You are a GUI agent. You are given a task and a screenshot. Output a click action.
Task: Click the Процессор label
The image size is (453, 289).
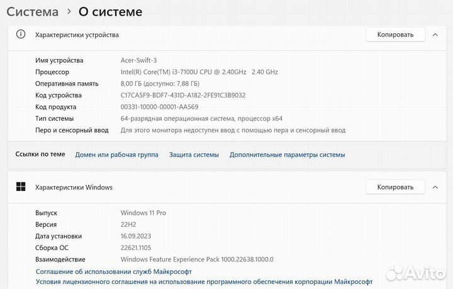(x=52, y=72)
